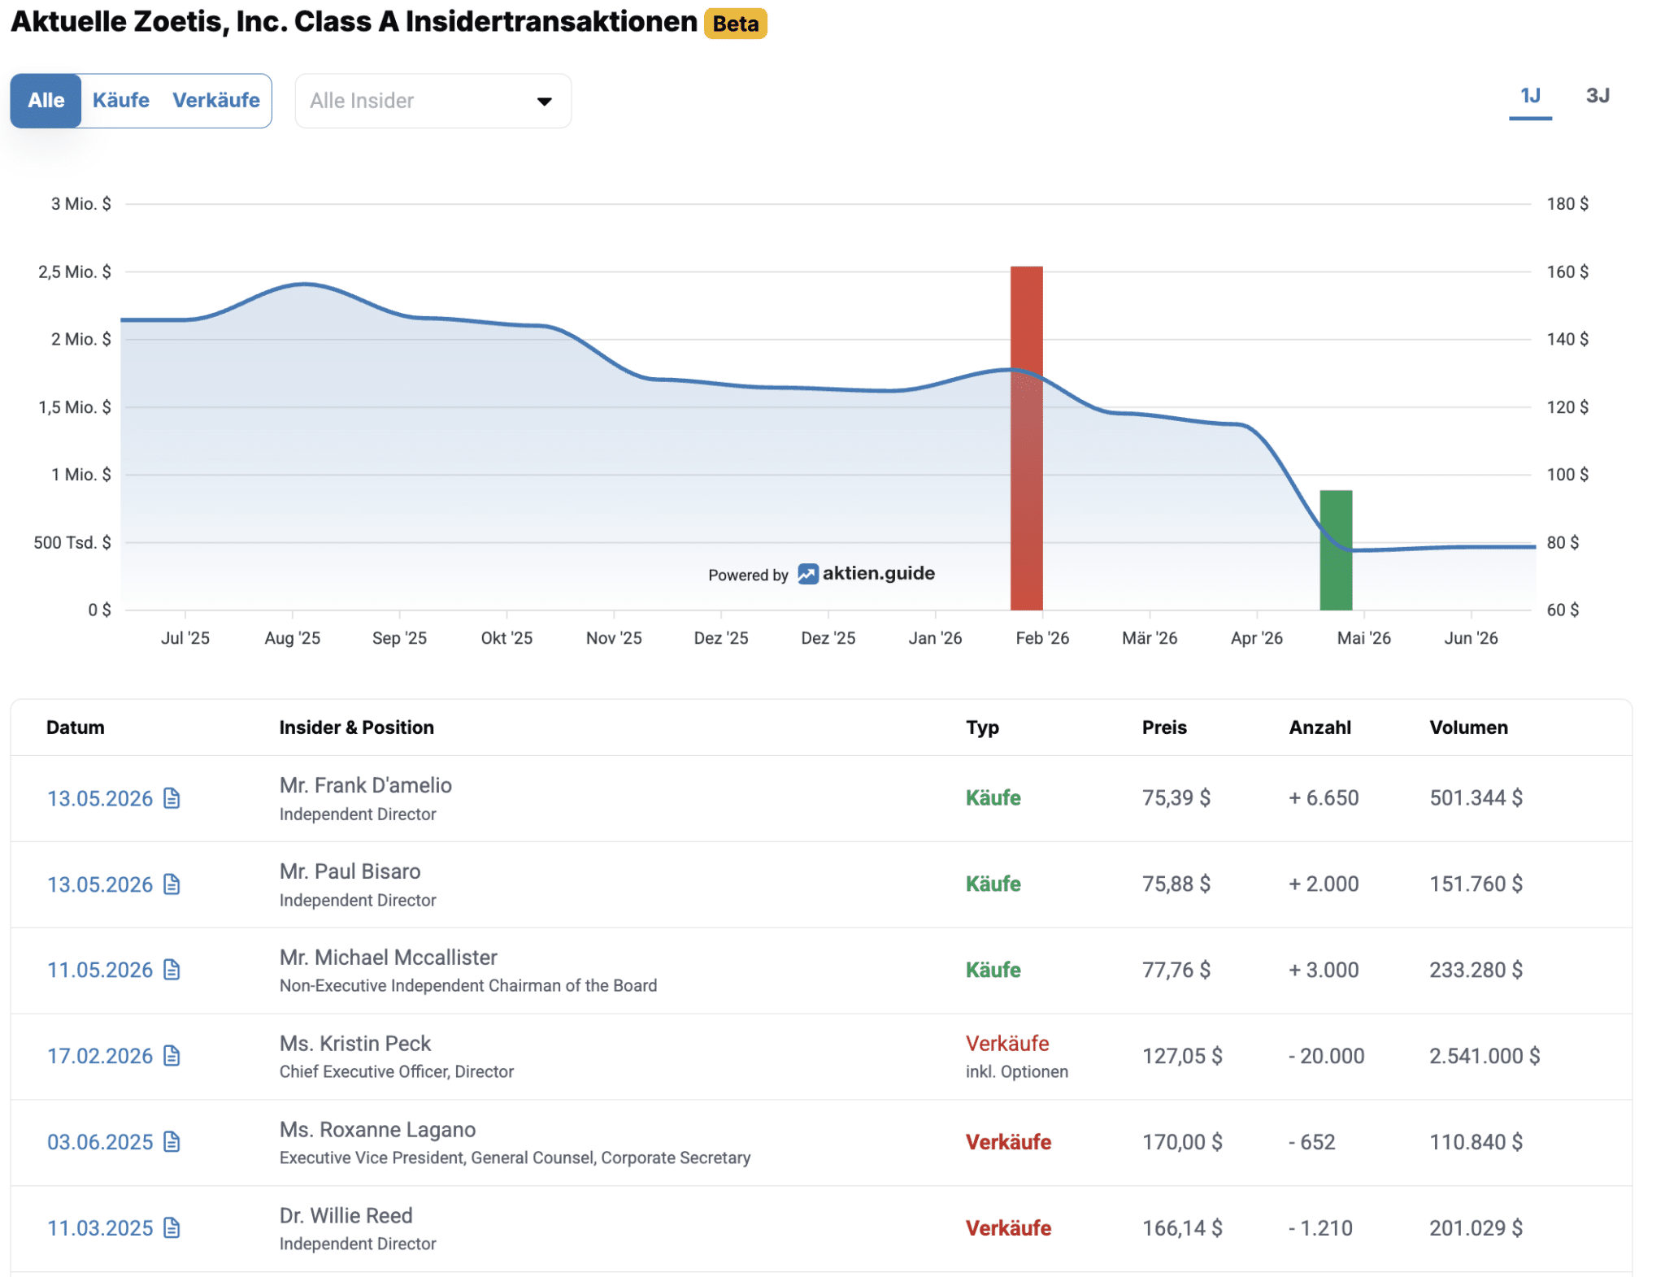Switch filter to Käufe
The image size is (1665, 1277).
[121, 101]
